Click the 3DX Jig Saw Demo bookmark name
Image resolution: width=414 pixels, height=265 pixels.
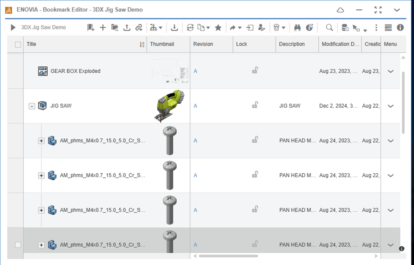pos(43,28)
